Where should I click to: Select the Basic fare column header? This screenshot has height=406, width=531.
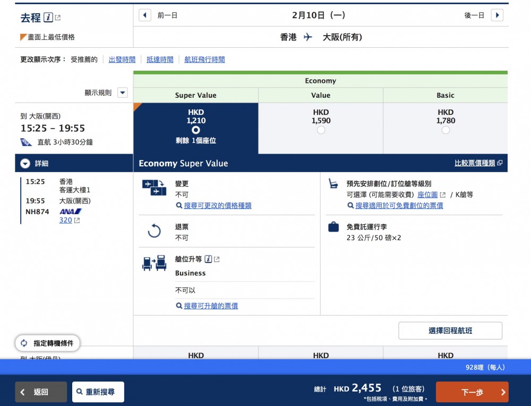(x=446, y=95)
